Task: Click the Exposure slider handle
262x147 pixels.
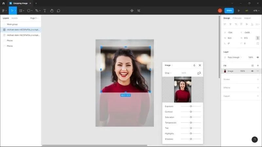Action: (x=191, y=106)
